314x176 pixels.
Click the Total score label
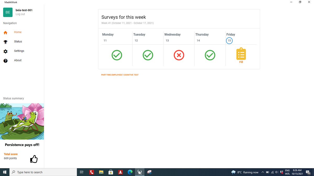[x=11, y=154]
